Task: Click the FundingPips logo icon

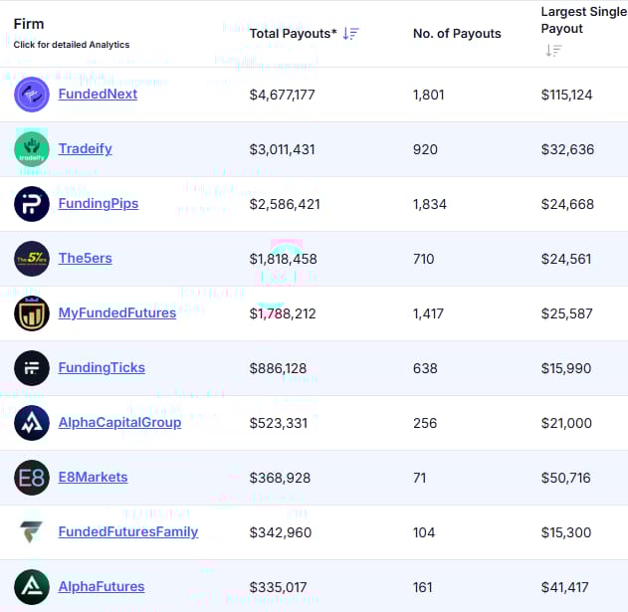Action: pyautogui.click(x=32, y=204)
